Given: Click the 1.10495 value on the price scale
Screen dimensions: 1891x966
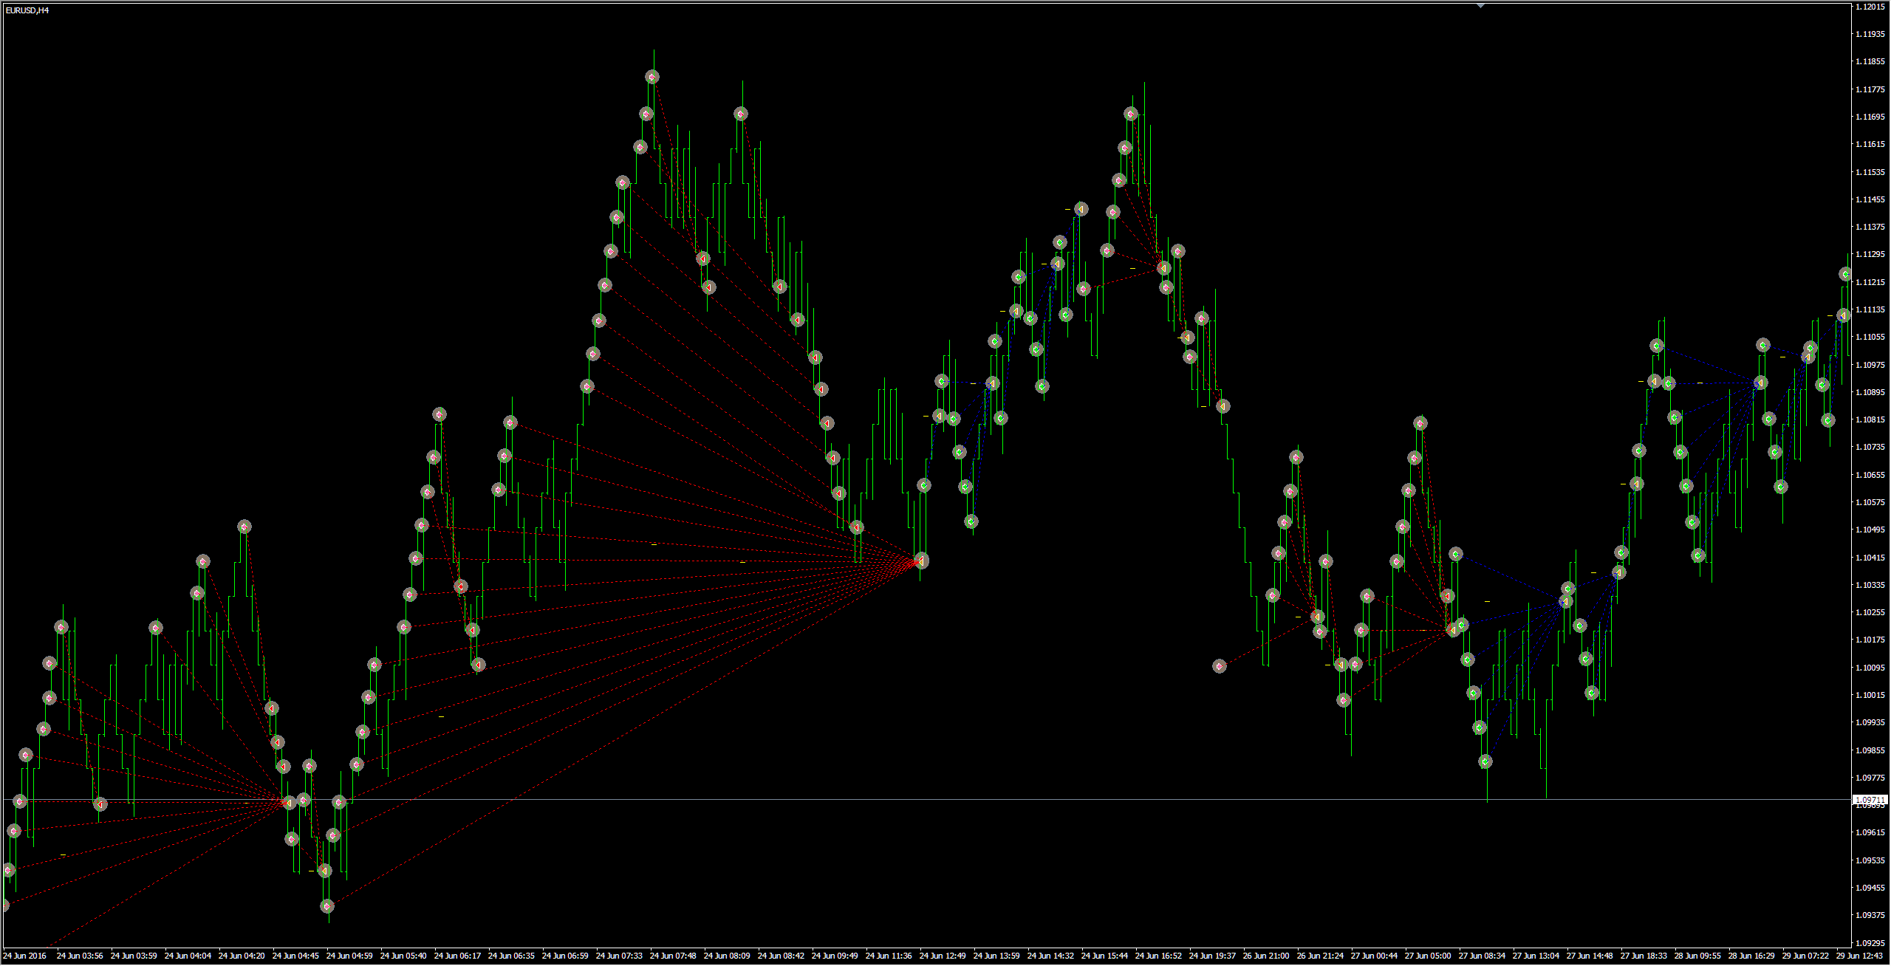Looking at the screenshot, I should pyautogui.click(x=1869, y=530).
